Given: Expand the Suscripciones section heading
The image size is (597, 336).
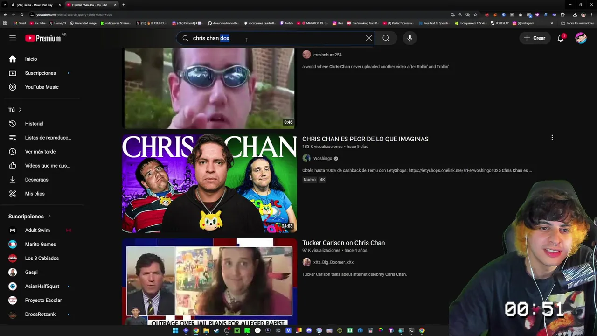Looking at the screenshot, I should pyautogui.click(x=29, y=217).
